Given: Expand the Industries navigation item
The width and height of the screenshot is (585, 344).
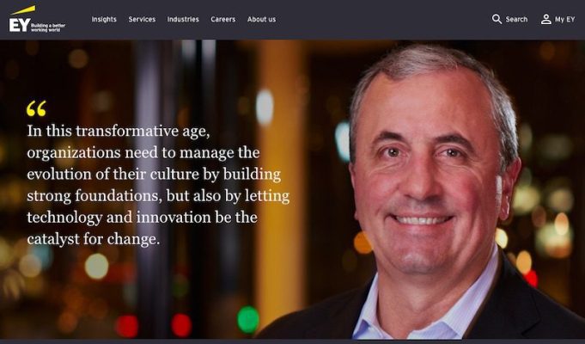Looking at the screenshot, I should pyautogui.click(x=183, y=20).
